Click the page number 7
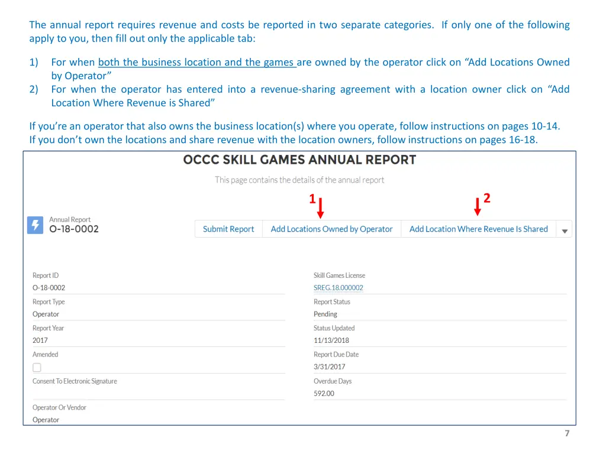606x454 pixels. [567, 433]
